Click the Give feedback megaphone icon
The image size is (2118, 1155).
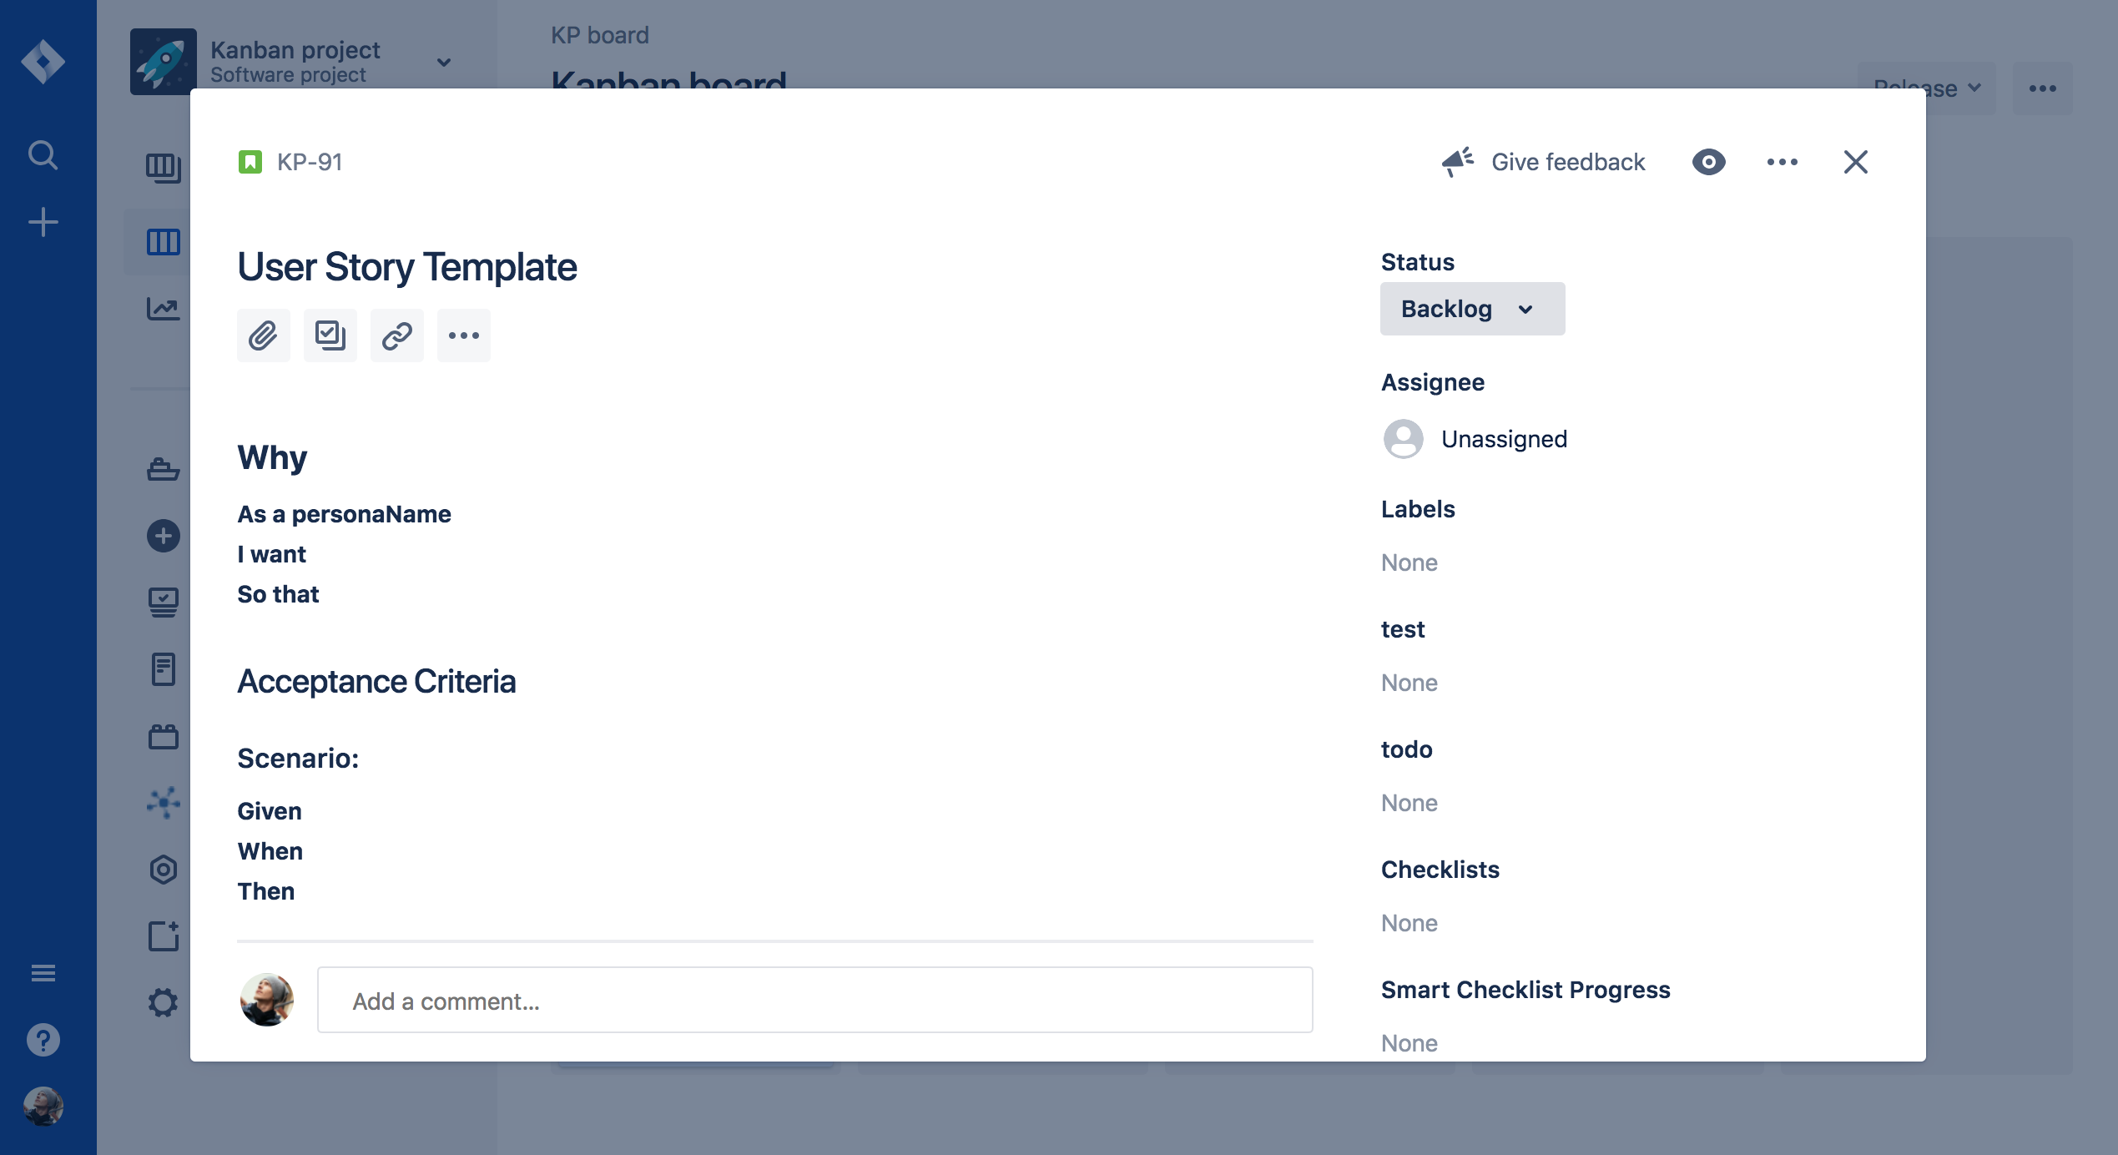(x=1456, y=159)
